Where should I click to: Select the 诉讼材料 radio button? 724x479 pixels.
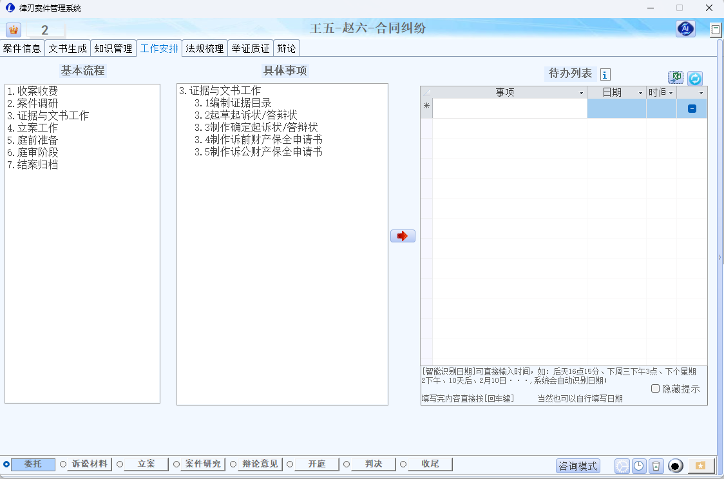coord(63,464)
